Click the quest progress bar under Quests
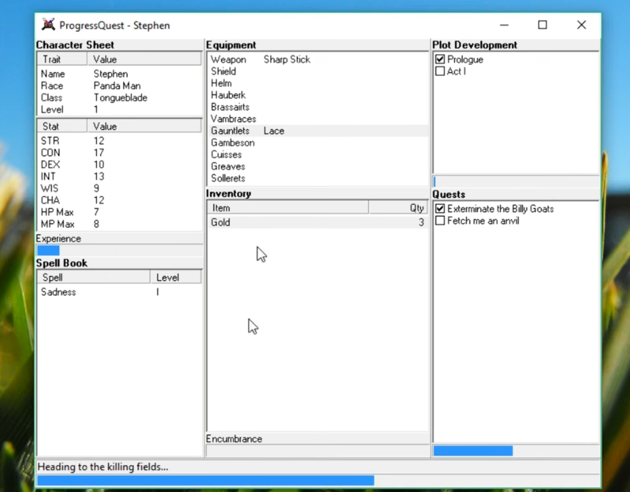Screen dimensions: 630x492 tap(516, 451)
